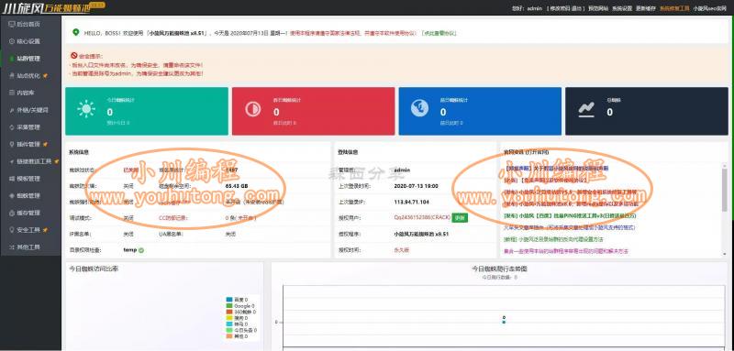Open first blue news announcement link
The image size is (734, 351).
tap(557, 168)
